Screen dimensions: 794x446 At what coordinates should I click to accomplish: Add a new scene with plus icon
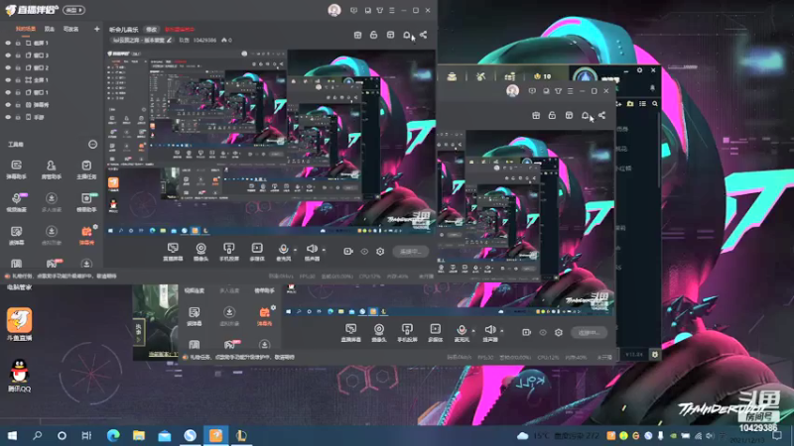click(96, 29)
